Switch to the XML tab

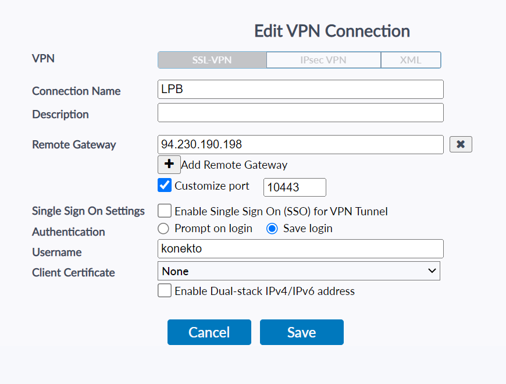[x=411, y=60]
